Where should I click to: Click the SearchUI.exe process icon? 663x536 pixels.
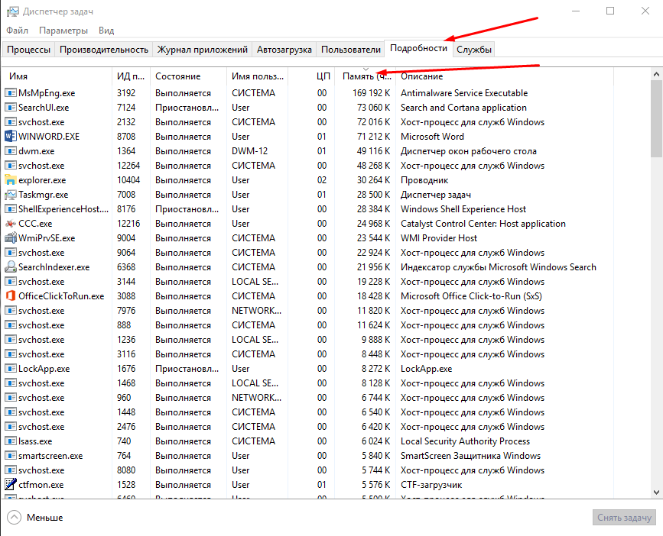point(11,107)
